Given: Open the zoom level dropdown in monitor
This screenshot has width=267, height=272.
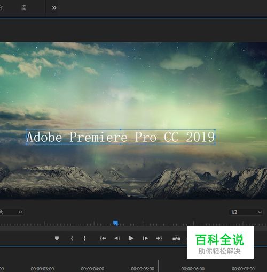Looking at the screenshot, I should pyautogui.click(x=12, y=212).
